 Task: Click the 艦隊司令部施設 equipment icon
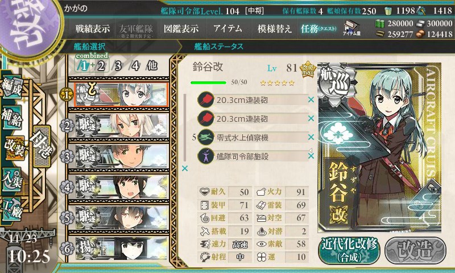click(206, 156)
